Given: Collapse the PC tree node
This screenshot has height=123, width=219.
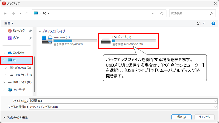Looking at the screenshot, I should click(4, 60).
